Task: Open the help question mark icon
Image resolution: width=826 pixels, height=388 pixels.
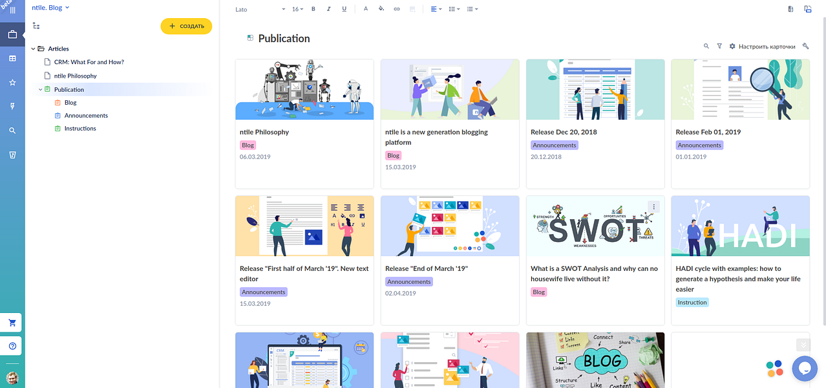Action: pos(12,346)
